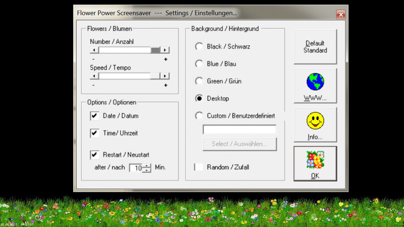Viewport: 404px width, 227px height.
Task: Increase restart minutes with spinner up arrow
Action: (x=146, y=166)
